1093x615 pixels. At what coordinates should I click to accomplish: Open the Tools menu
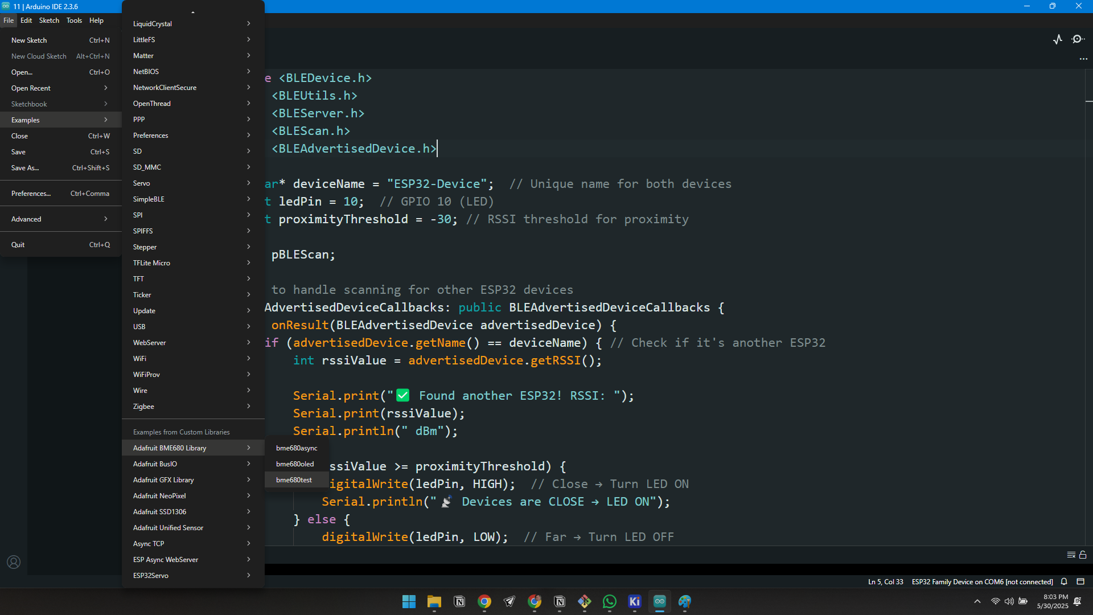pyautogui.click(x=74, y=20)
